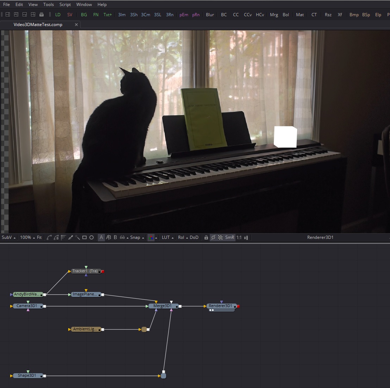Select the second layout icon with top split
Viewport: 390px width, 388px height.
tap(16, 14)
